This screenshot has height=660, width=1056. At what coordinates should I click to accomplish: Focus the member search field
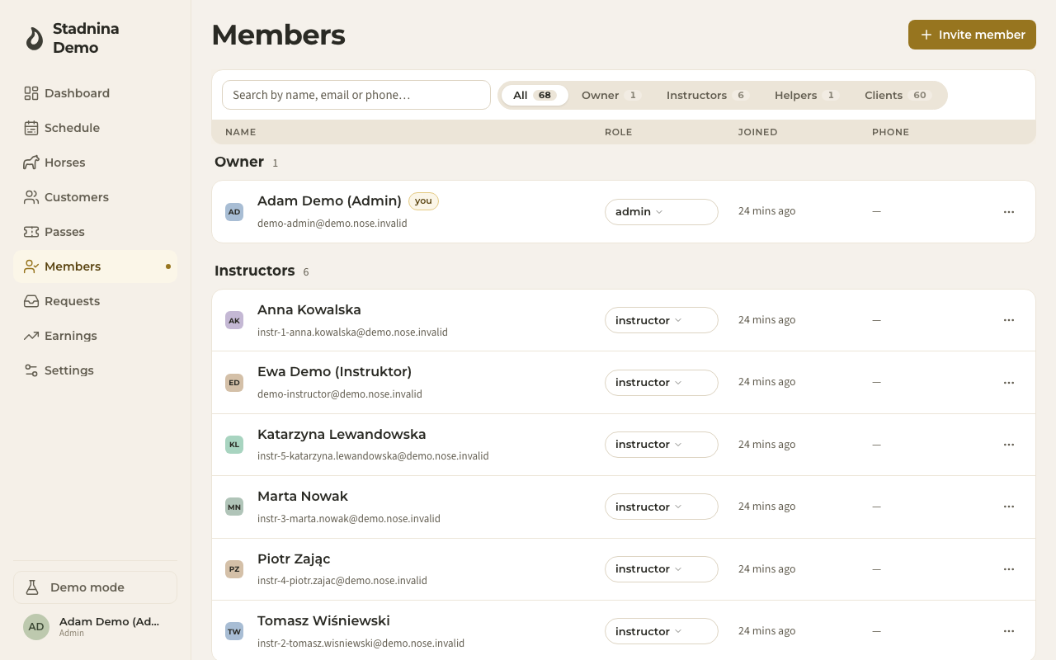point(356,95)
